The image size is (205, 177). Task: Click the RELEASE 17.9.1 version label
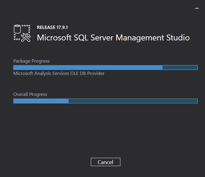[x=52, y=27]
